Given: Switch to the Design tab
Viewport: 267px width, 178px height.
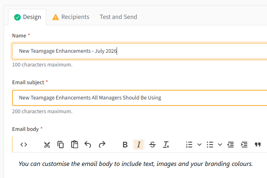Looking at the screenshot, I should [x=27, y=17].
